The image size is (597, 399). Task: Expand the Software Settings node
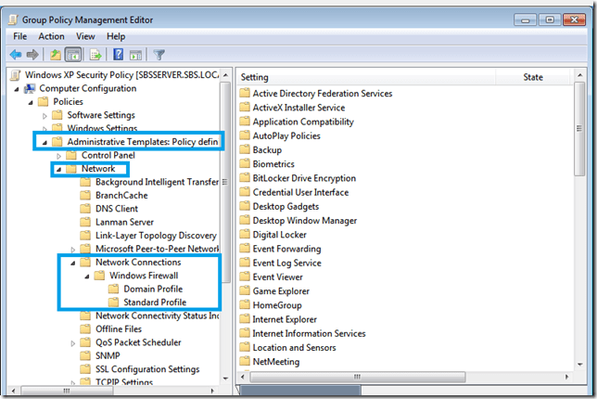(45, 116)
